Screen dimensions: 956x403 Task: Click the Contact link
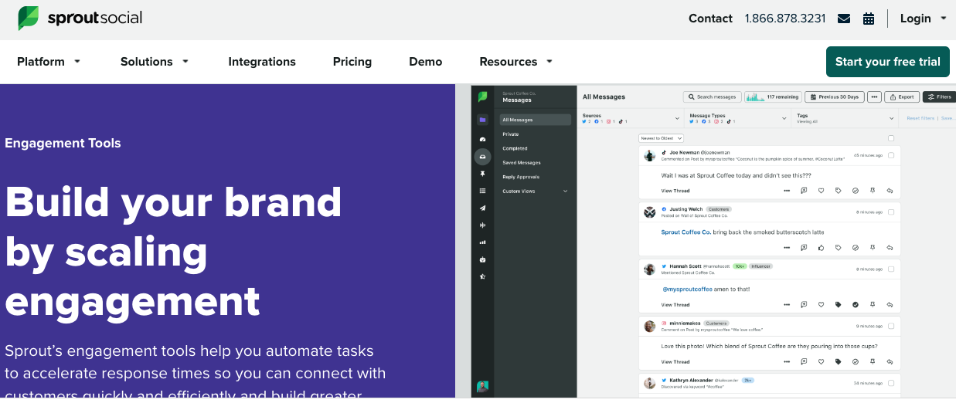pyautogui.click(x=710, y=19)
